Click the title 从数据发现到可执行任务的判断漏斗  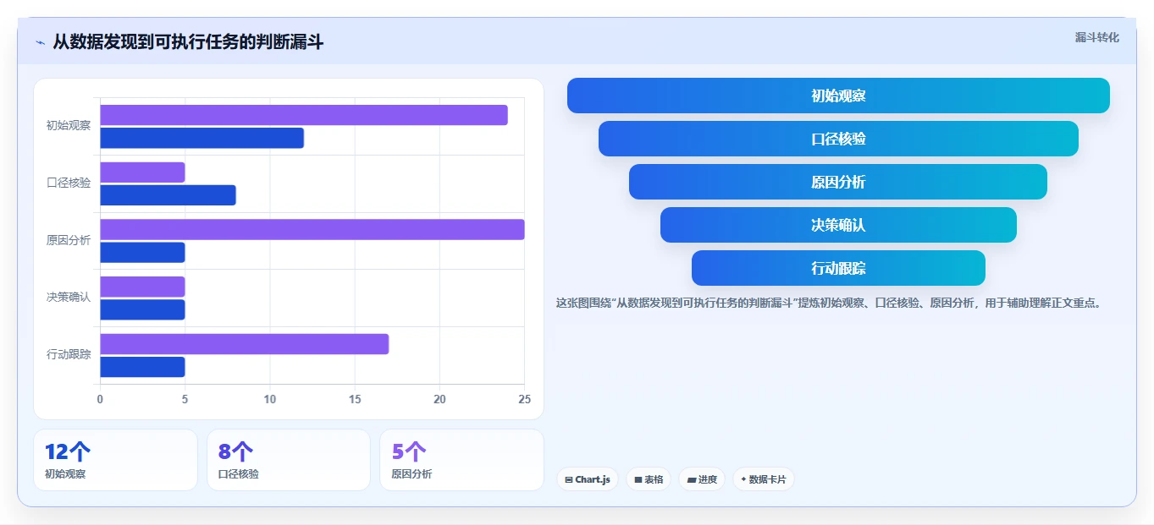pyautogui.click(x=188, y=41)
